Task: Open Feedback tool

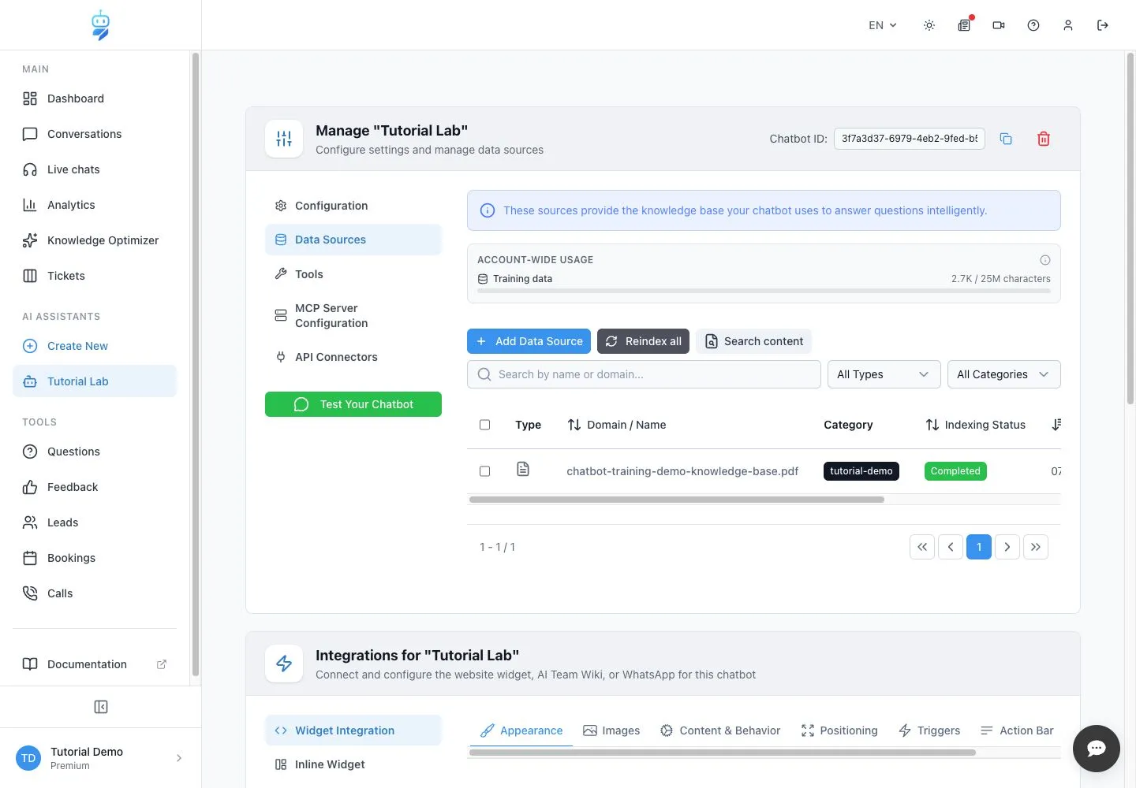Action: coord(95,487)
